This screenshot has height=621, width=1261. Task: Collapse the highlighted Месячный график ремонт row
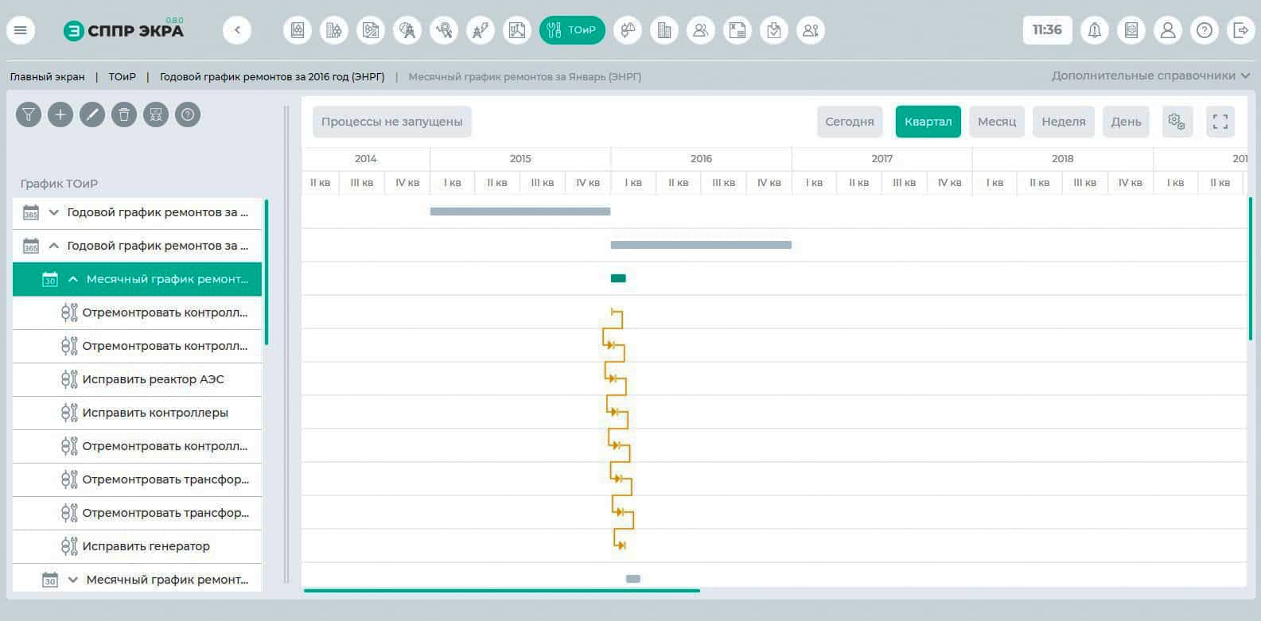click(x=73, y=279)
